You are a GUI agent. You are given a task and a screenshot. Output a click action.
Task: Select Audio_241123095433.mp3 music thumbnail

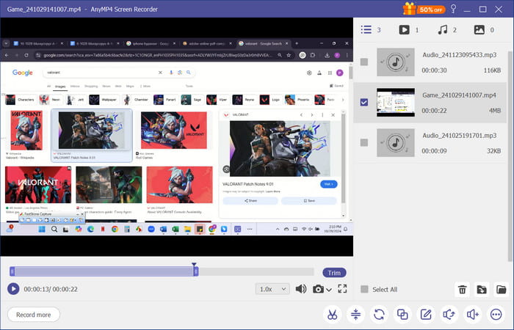[396, 62]
